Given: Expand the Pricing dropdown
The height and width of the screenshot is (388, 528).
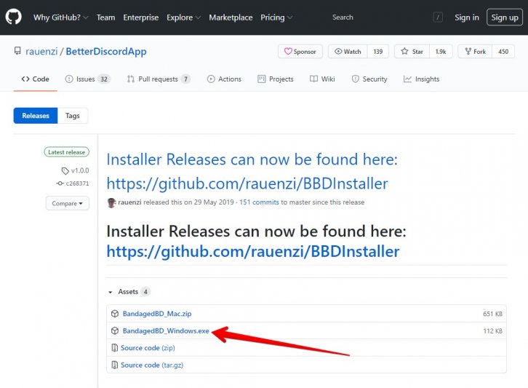Looking at the screenshot, I should [276, 17].
